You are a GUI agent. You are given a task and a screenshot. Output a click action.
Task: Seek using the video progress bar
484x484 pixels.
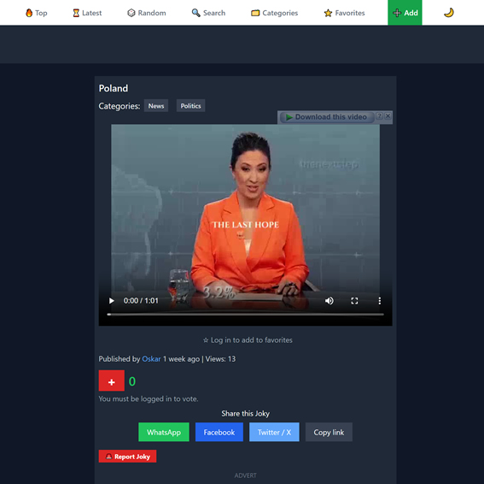pos(245,314)
